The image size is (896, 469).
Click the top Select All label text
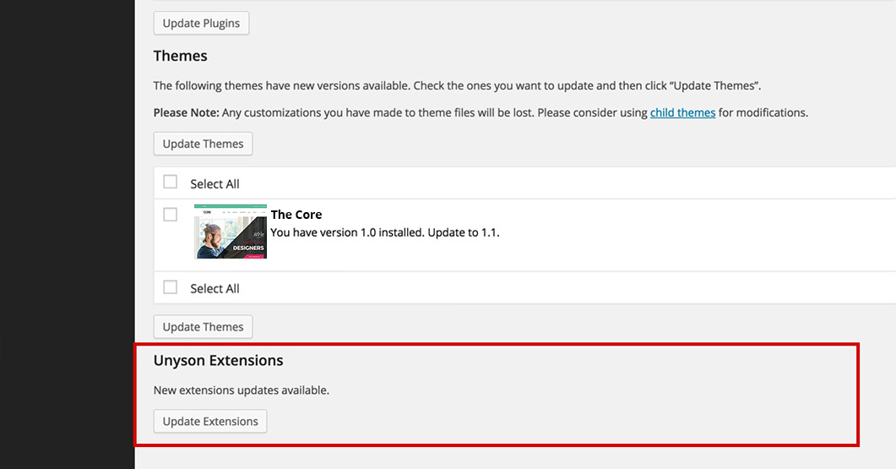point(214,184)
